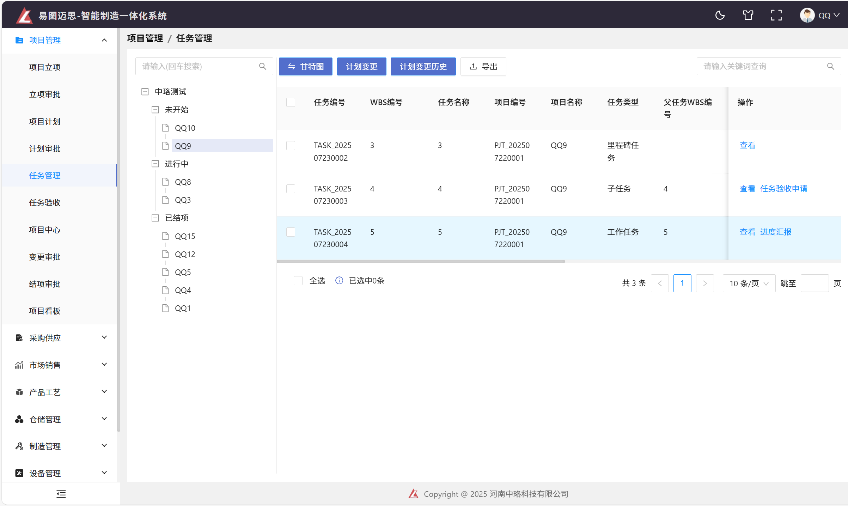This screenshot has width=848, height=506.
Task: Click the 采购供应 menu icon
Action: click(19, 338)
